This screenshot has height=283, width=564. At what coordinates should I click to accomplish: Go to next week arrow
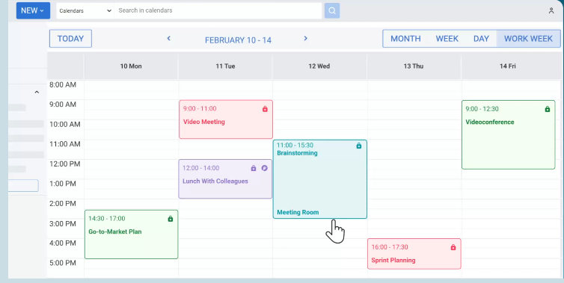click(305, 38)
